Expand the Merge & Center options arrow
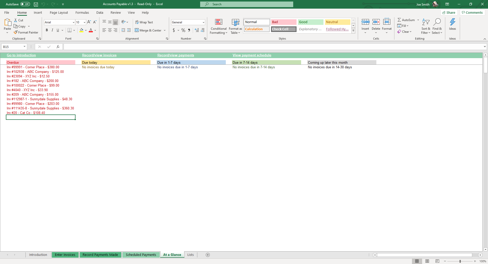Image resolution: width=488 pixels, height=264 pixels. coord(165,30)
